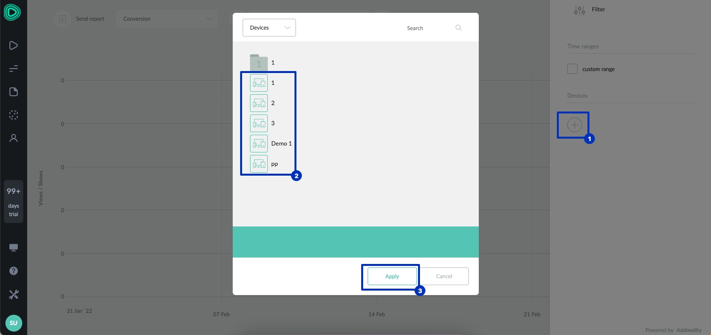Select device 'Demo 1' in the list

[x=259, y=144]
